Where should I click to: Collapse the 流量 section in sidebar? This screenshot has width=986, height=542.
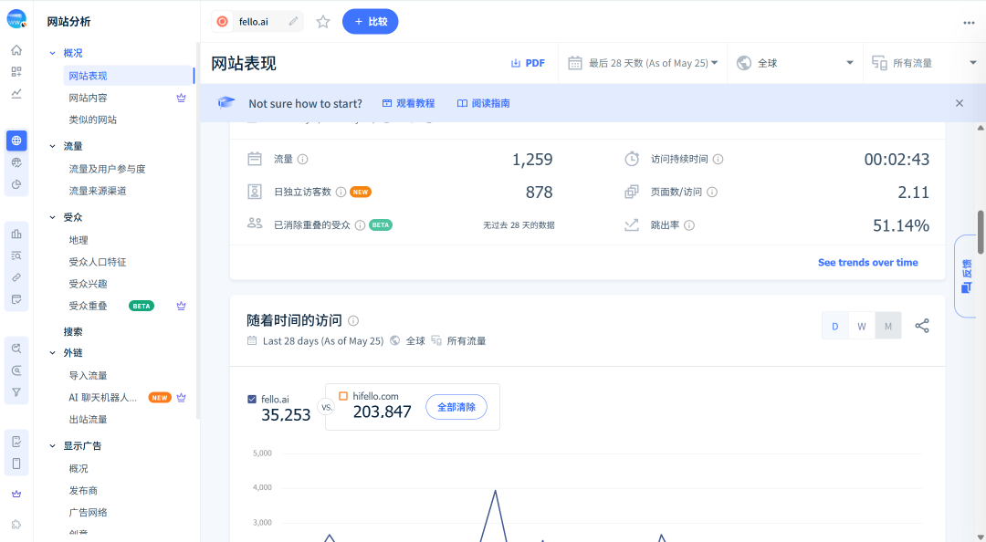(x=53, y=146)
